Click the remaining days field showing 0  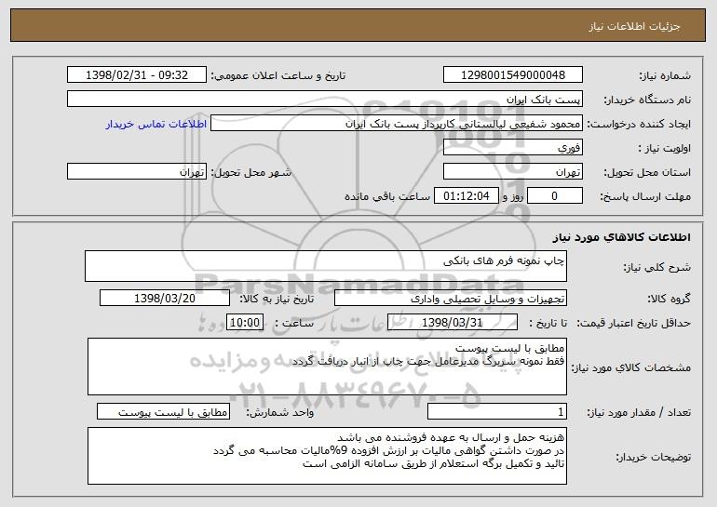[x=555, y=196]
